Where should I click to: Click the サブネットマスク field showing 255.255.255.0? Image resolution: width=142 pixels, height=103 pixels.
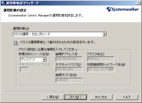point(69,70)
